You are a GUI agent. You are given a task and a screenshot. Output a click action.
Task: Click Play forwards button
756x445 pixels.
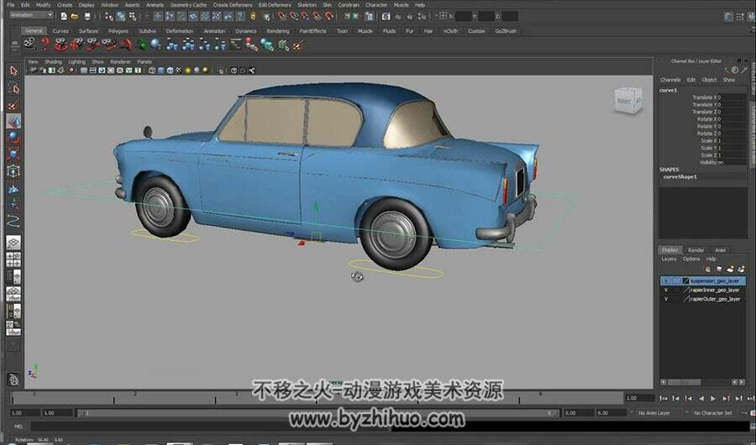tap(713, 399)
